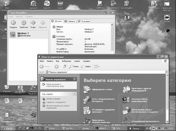This screenshot has height=131, width=176.
Task: Click the Windows Update link
Action: [53, 99]
